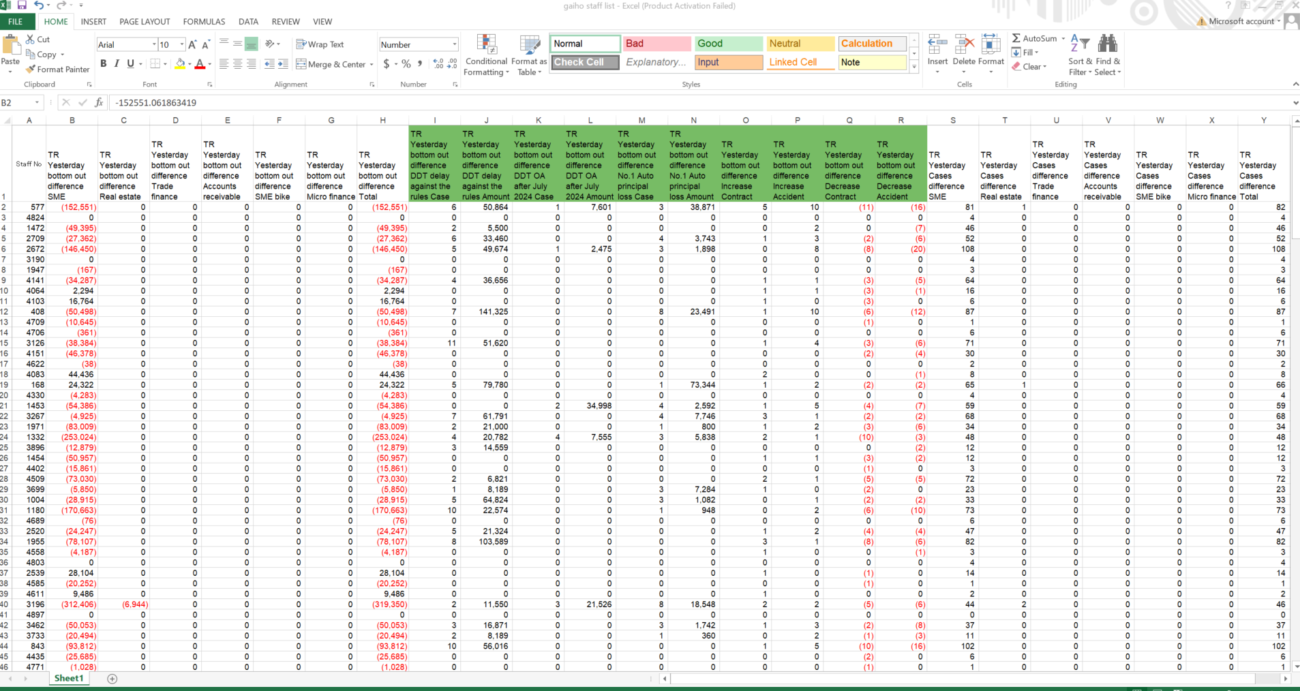
Task: Open the Name Box dropdown arrow
Action: (x=37, y=103)
